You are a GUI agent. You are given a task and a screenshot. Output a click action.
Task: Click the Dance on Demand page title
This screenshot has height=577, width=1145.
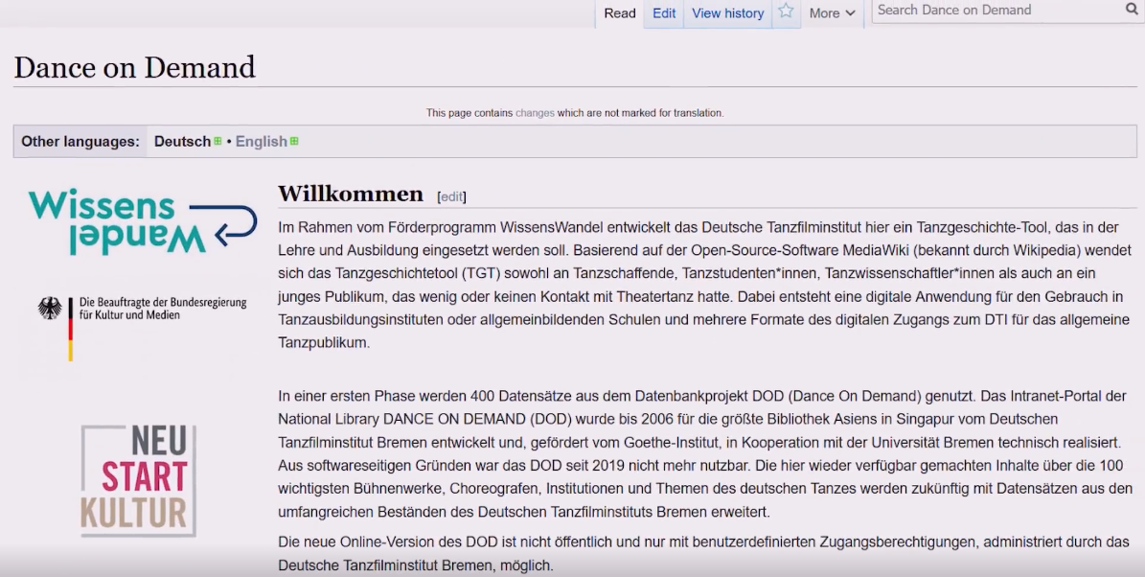point(135,67)
